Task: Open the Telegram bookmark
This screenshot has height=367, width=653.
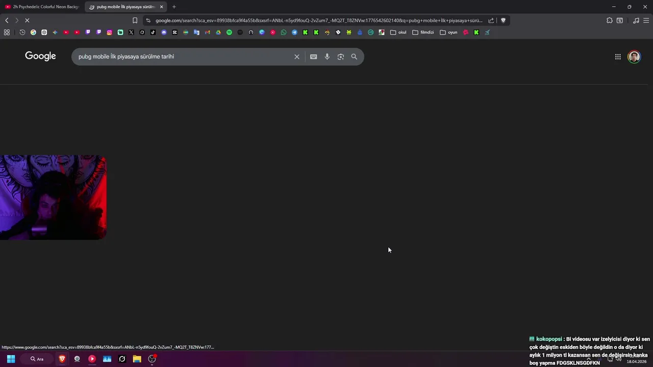Action: pos(294,32)
